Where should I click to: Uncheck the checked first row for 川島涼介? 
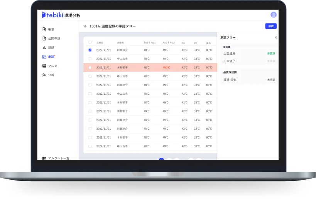pyautogui.click(x=90, y=50)
